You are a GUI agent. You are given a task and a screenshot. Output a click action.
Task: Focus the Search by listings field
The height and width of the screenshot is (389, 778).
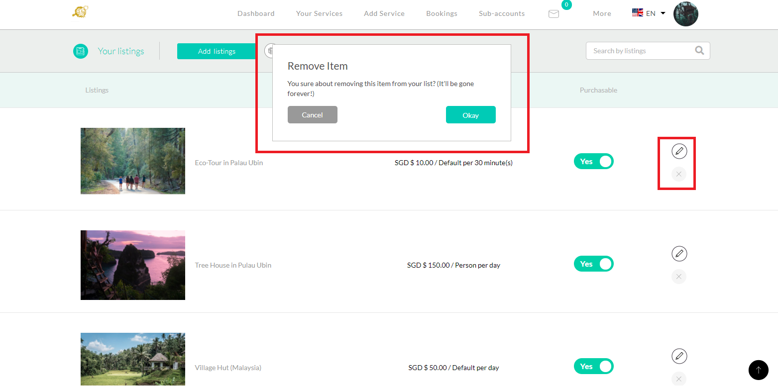coord(648,51)
